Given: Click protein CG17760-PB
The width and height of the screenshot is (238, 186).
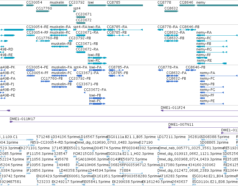Looking at the screenshot, I should coord(52,79).
